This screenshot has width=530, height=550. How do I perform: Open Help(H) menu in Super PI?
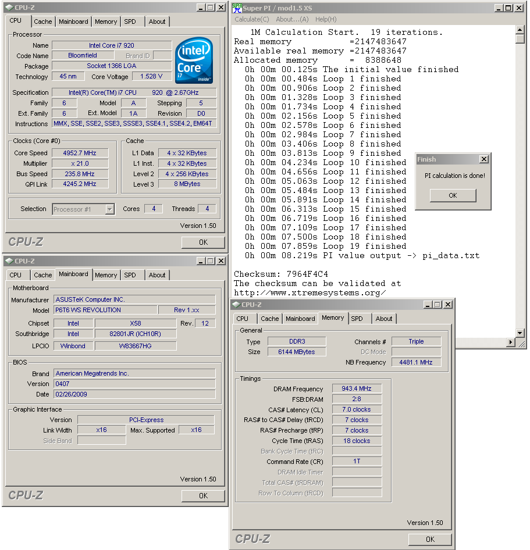click(x=326, y=19)
